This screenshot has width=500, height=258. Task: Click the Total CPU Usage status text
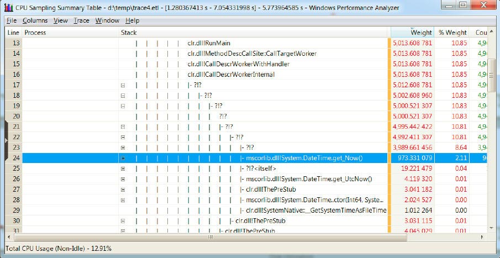[x=59, y=249]
